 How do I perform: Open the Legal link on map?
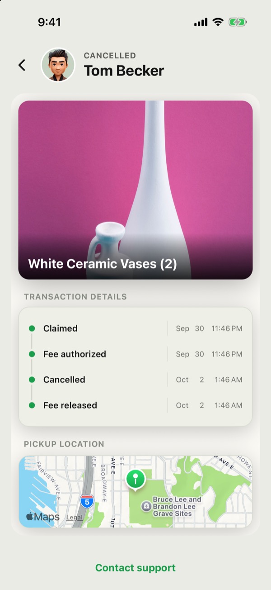pos(75,518)
